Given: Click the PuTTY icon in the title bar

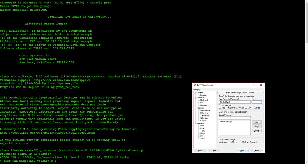Looking at the screenshot, I should coord(195,85).
